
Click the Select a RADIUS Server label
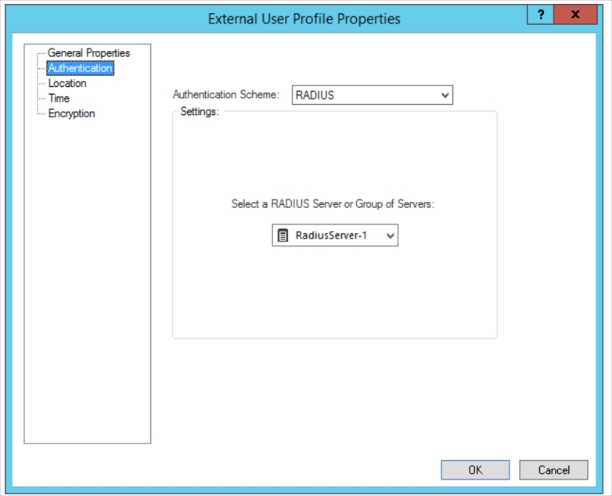333,203
